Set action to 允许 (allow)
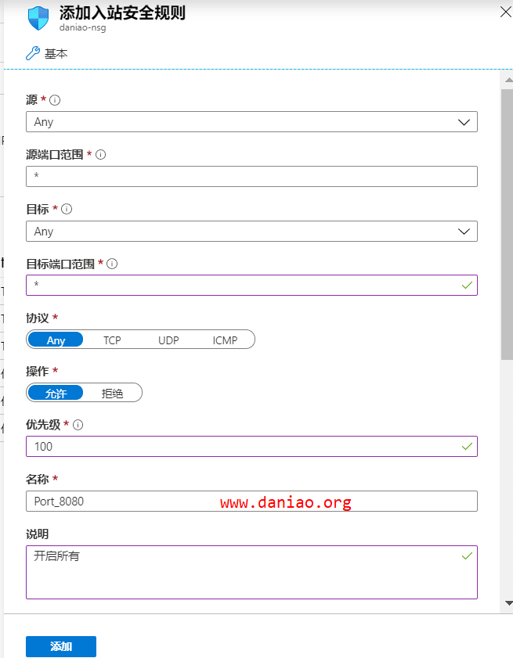 pos(56,394)
